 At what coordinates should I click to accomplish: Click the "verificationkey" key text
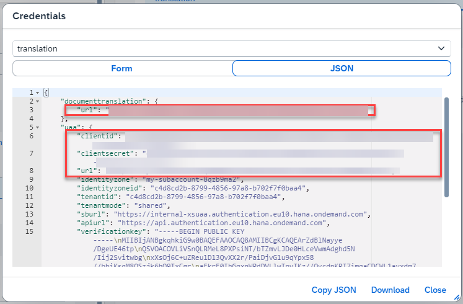[112, 231]
